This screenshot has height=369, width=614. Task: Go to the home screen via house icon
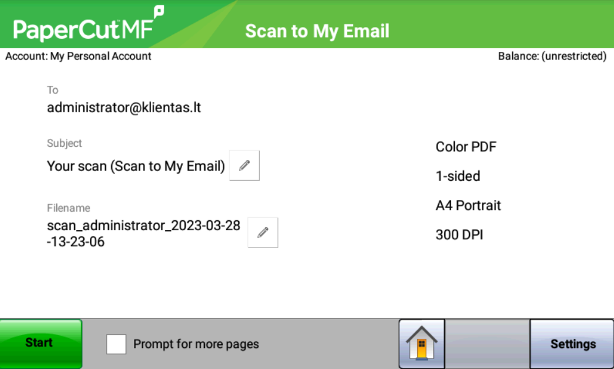pos(421,344)
